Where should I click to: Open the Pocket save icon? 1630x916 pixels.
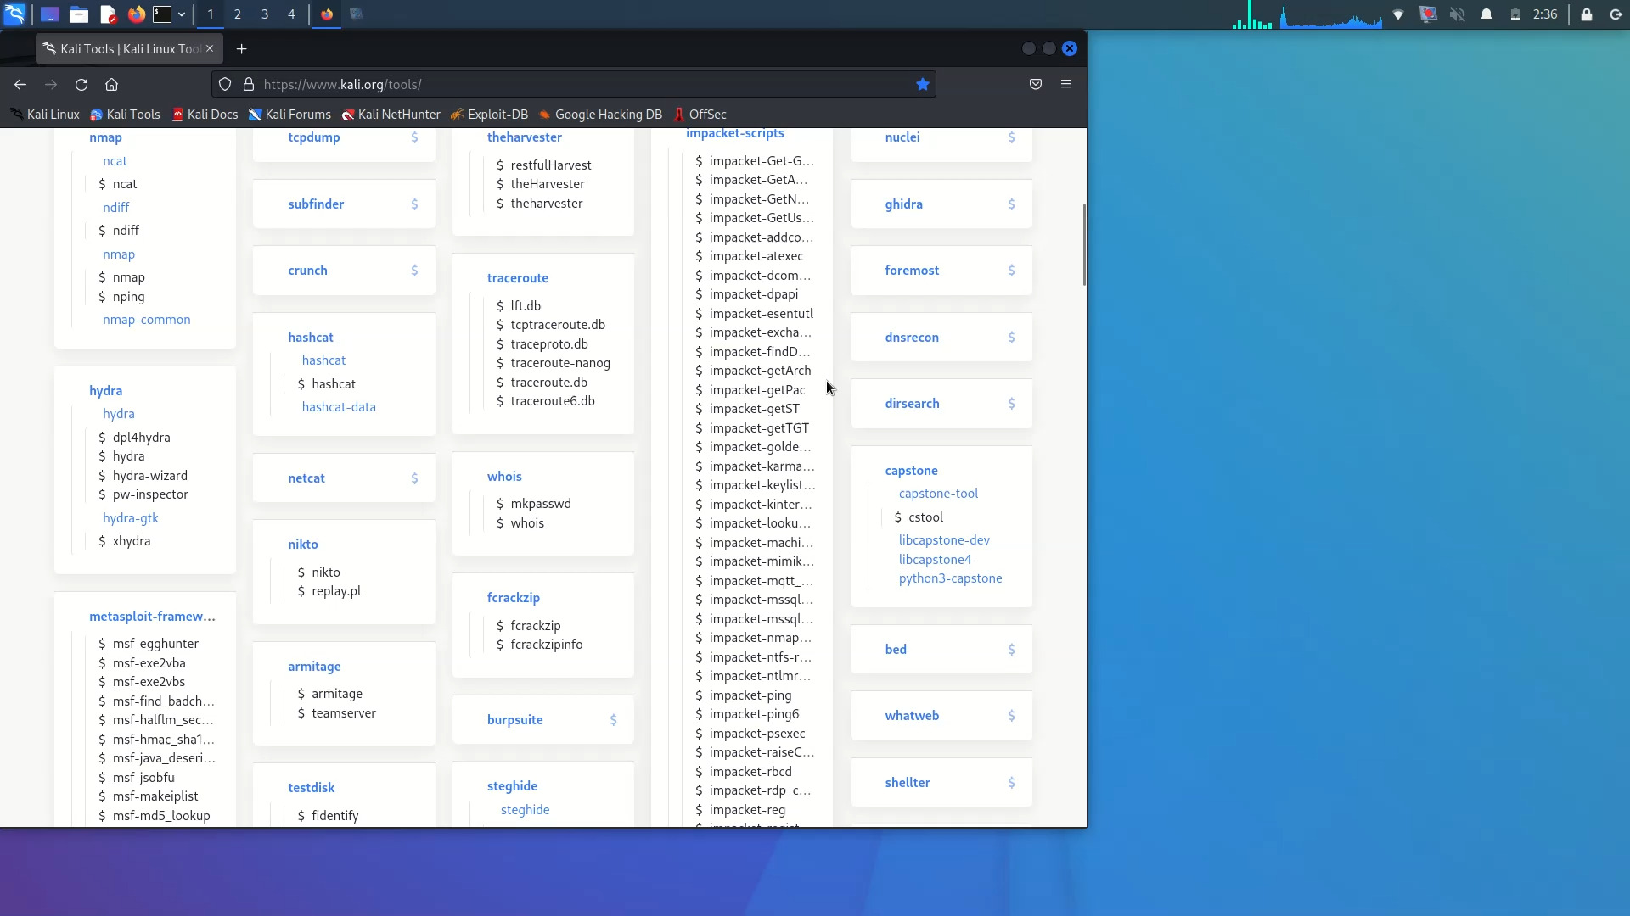click(1036, 84)
